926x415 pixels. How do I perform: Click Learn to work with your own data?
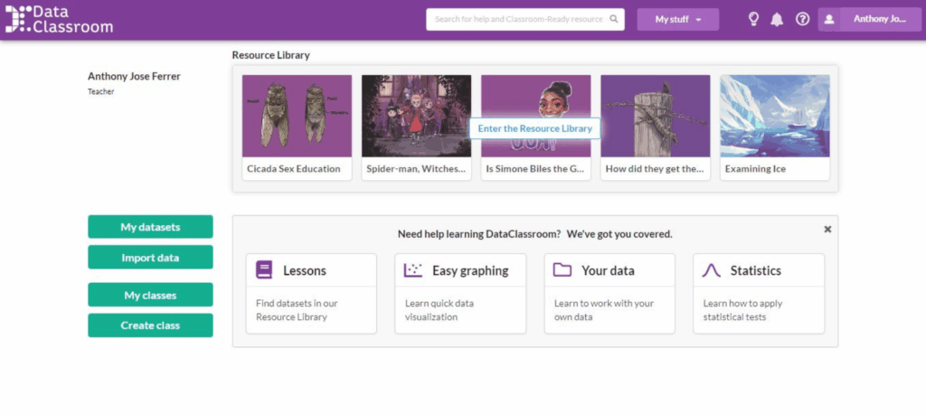pos(603,310)
